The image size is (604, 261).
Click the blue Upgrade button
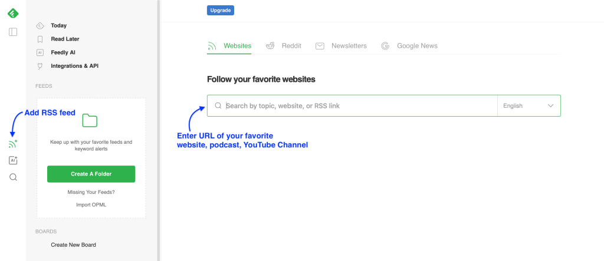(221, 10)
